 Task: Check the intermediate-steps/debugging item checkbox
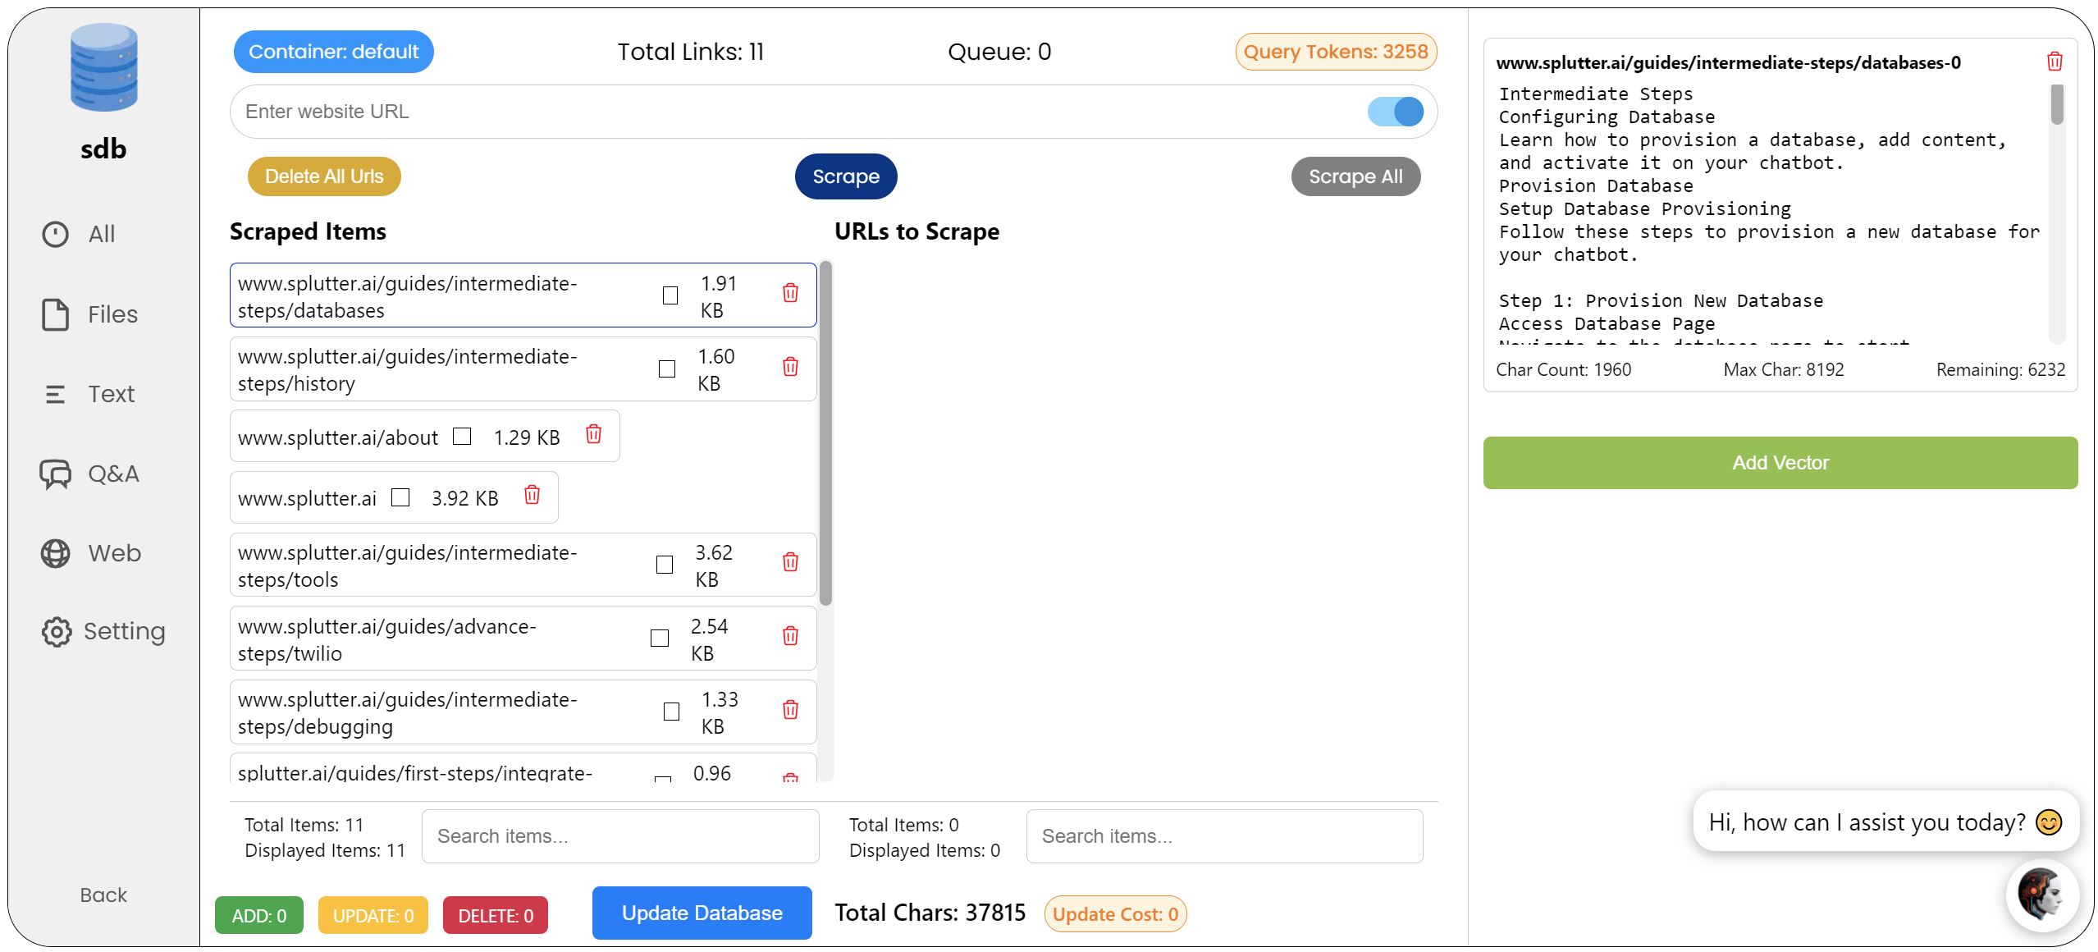[x=671, y=712]
